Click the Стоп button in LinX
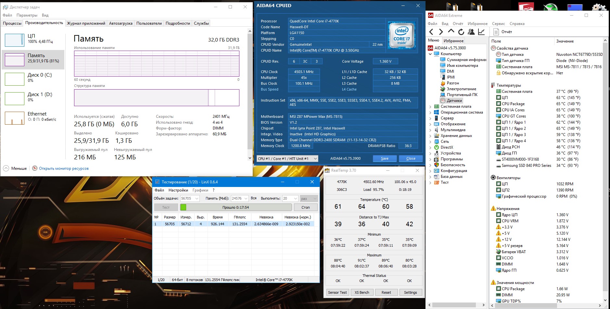Viewport: 610px width, 309px height. tap(305, 207)
